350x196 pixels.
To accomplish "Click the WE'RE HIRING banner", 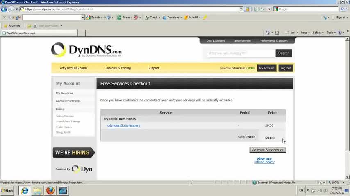I will [74, 153].
